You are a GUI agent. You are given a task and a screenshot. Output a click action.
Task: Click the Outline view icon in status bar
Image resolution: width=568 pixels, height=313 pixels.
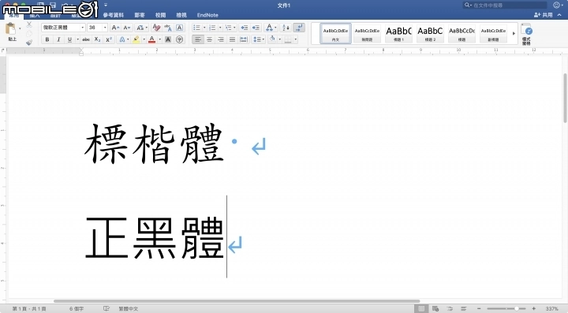450,308
